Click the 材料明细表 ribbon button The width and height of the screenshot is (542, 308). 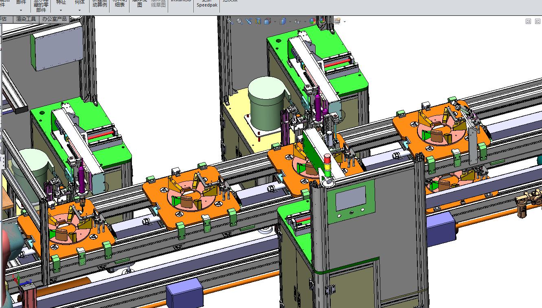[x=120, y=4]
